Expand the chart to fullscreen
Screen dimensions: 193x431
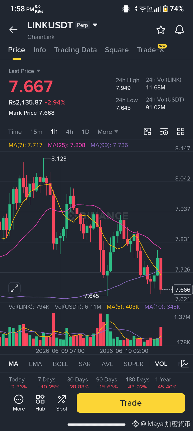(x=14, y=289)
